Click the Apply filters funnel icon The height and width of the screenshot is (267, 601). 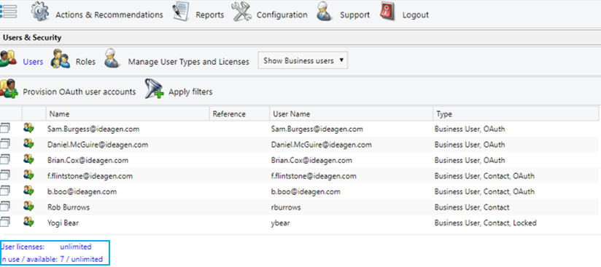click(x=155, y=89)
